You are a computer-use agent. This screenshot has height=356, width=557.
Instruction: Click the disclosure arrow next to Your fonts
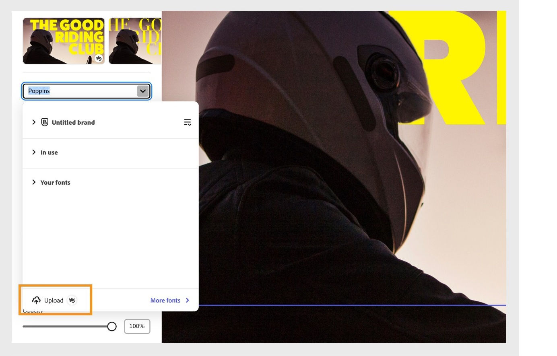click(x=34, y=182)
